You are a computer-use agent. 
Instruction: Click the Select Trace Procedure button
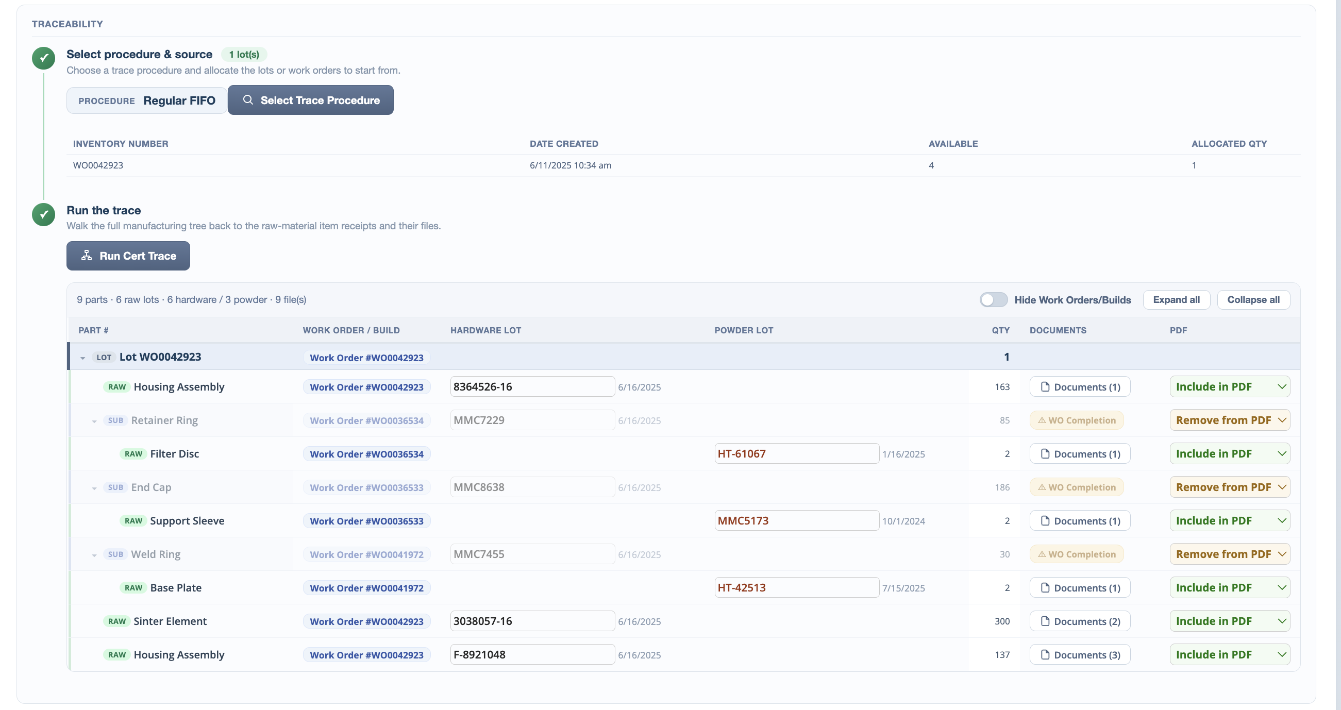(x=310, y=100)
